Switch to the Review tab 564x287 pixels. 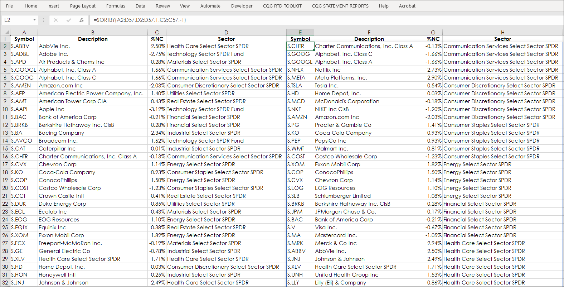point(163,6)
